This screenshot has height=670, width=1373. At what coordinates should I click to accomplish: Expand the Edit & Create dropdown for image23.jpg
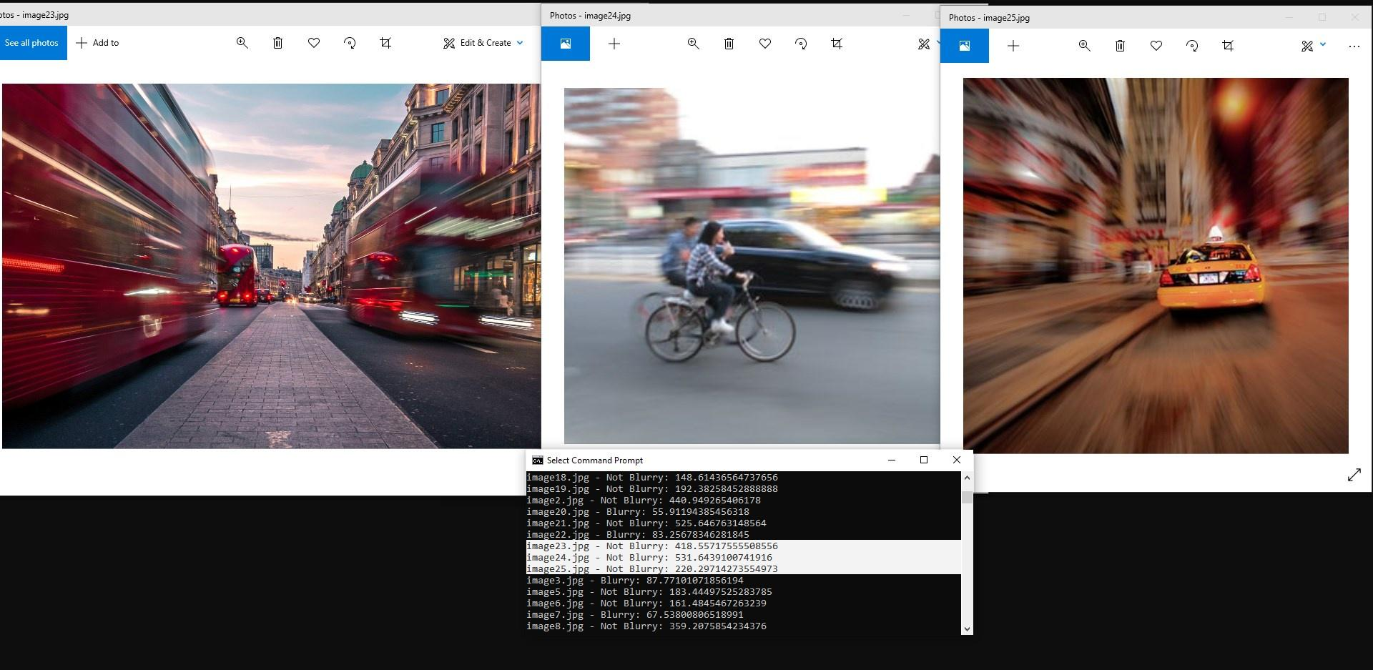point(521,43)
